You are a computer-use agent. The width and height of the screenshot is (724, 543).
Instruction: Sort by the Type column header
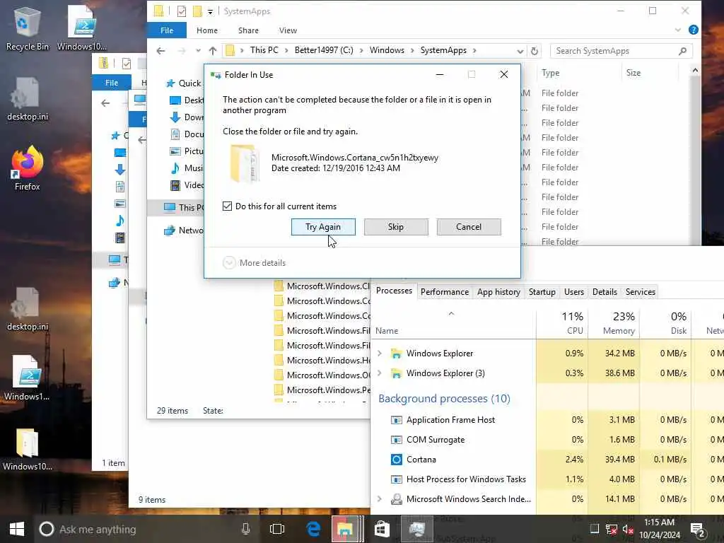click(x=550, y=73)
